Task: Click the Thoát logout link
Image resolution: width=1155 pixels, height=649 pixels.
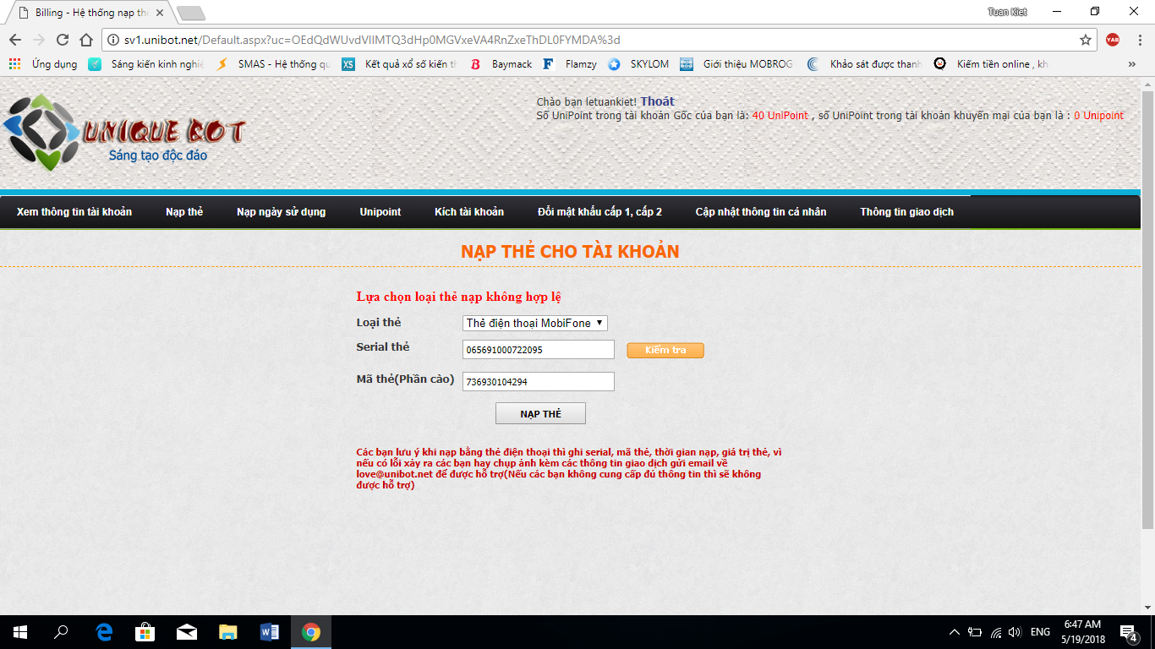Action: (x=657, y=101)
